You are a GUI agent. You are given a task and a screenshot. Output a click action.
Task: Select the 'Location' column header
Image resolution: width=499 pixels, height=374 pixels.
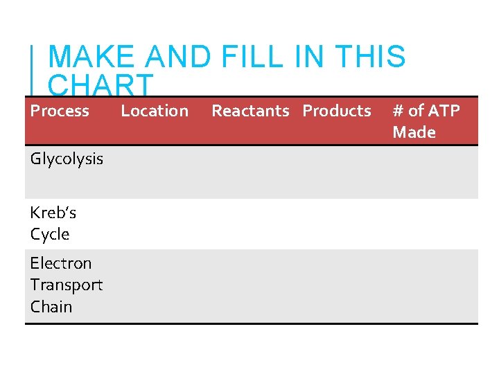155,111
